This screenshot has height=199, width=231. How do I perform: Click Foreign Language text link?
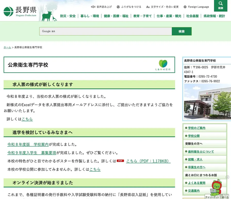click(x=199, y=7)
